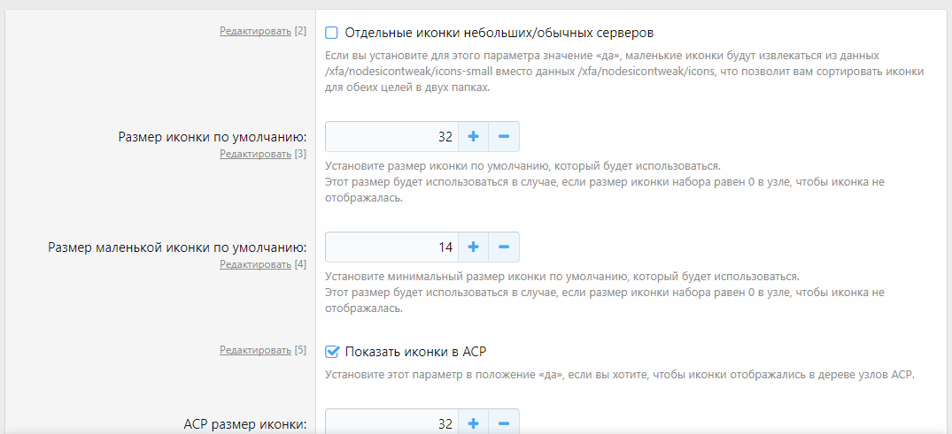
Task: Uncheck 'Показать иконки в ACP' checkbox
Action: tap(332, 351)
